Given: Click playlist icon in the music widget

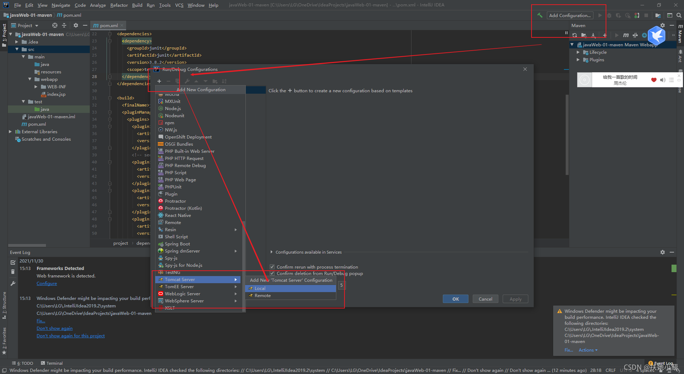Looking at the screenshot, I should coord(672,80).
